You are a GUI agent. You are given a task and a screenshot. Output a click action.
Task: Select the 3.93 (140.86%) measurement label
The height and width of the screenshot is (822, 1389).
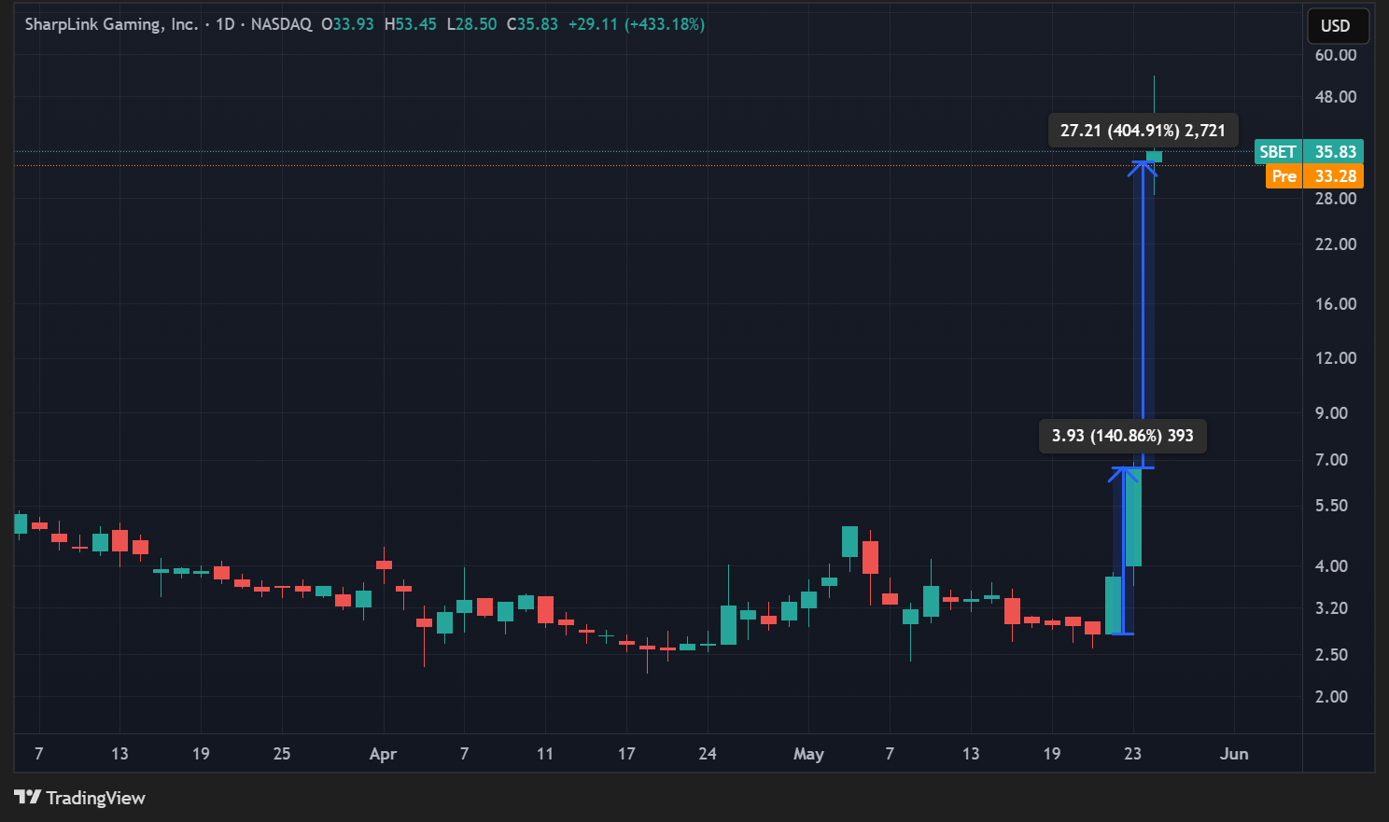coord(1122,436)
